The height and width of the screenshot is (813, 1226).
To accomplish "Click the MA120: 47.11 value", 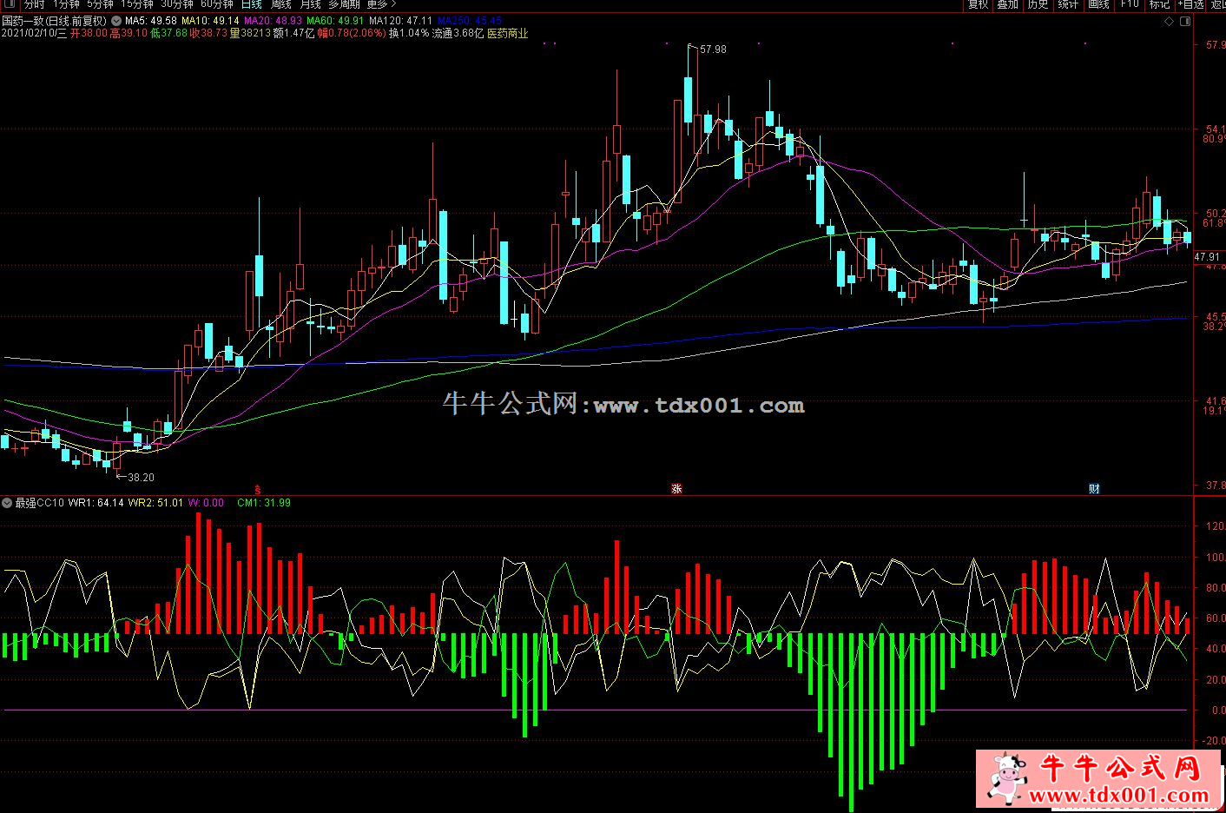I will (x=400, y=21).
